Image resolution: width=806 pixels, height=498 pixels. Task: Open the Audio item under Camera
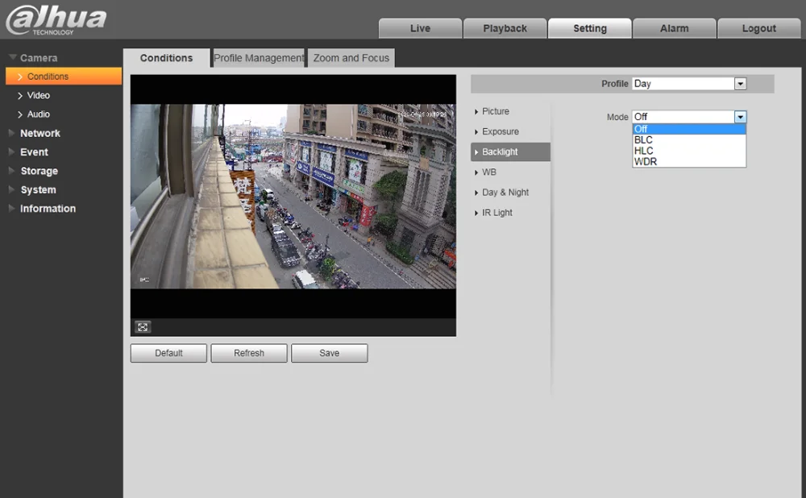38,114
